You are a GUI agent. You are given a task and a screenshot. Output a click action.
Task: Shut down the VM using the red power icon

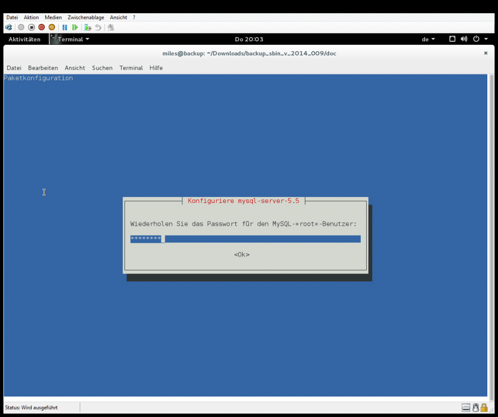point(41,27)
